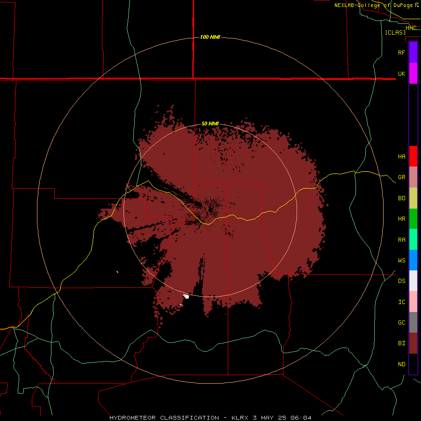This screenshot has height=421, width=421.
Task: Click the DS legend label
Action: coord(401,281)
